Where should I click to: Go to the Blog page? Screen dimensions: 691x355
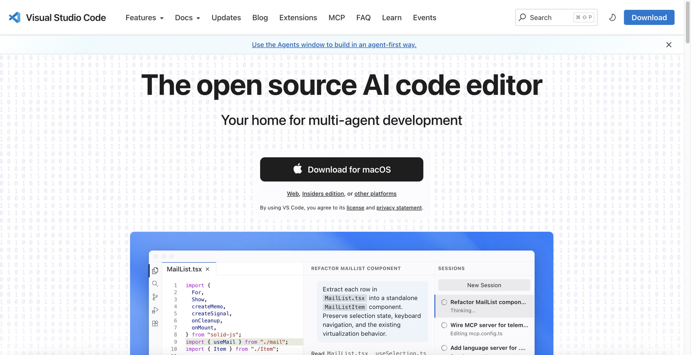[260, 18]
